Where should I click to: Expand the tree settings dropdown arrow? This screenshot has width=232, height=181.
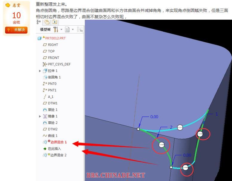[x=61, y=30]
